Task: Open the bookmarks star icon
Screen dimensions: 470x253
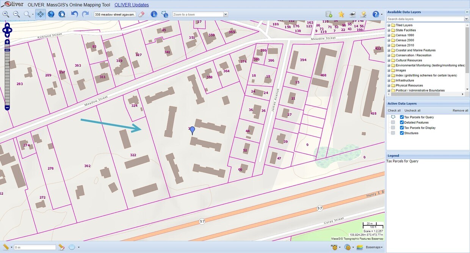Action: click(342, 14)
